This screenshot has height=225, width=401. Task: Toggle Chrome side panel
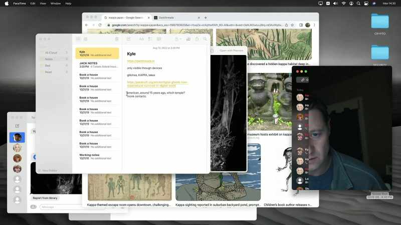(x=301, y=25)
